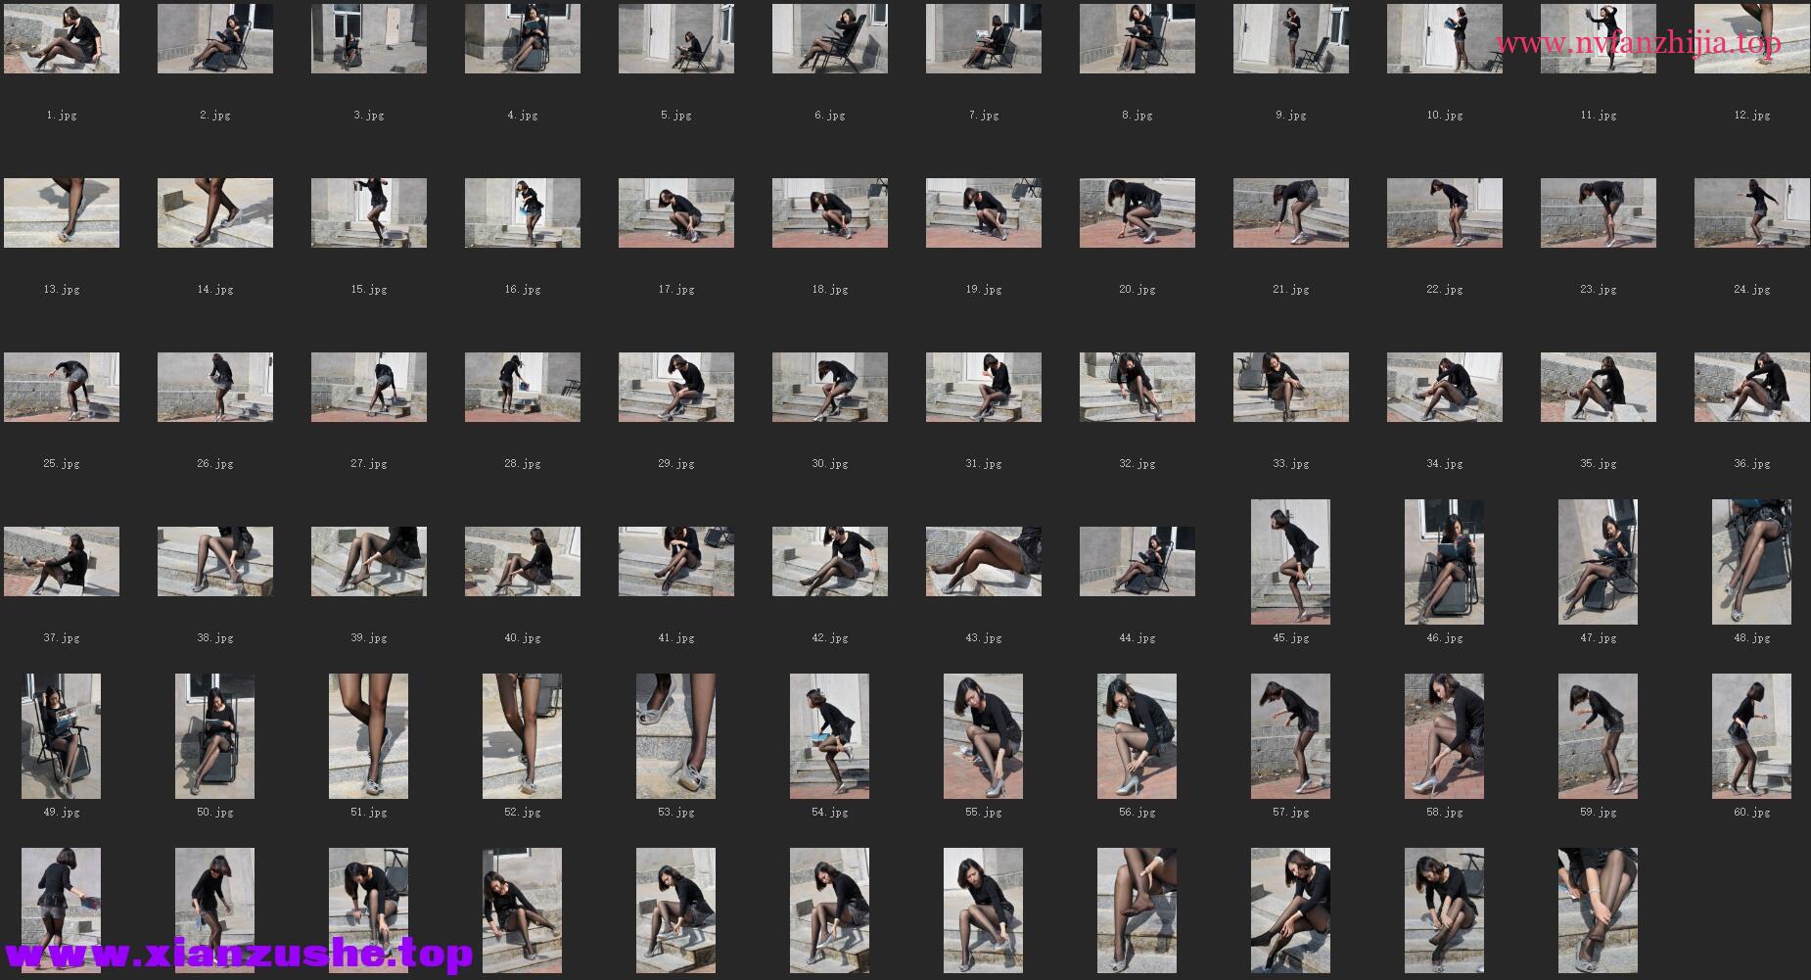
Task: Choose the thumbnail for 29.jpg
Action: tap(676, 387)
